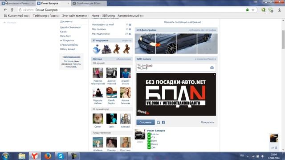285x160 pixels.
Task: Click the camera icon in the post box
Action: pos(212,68)
